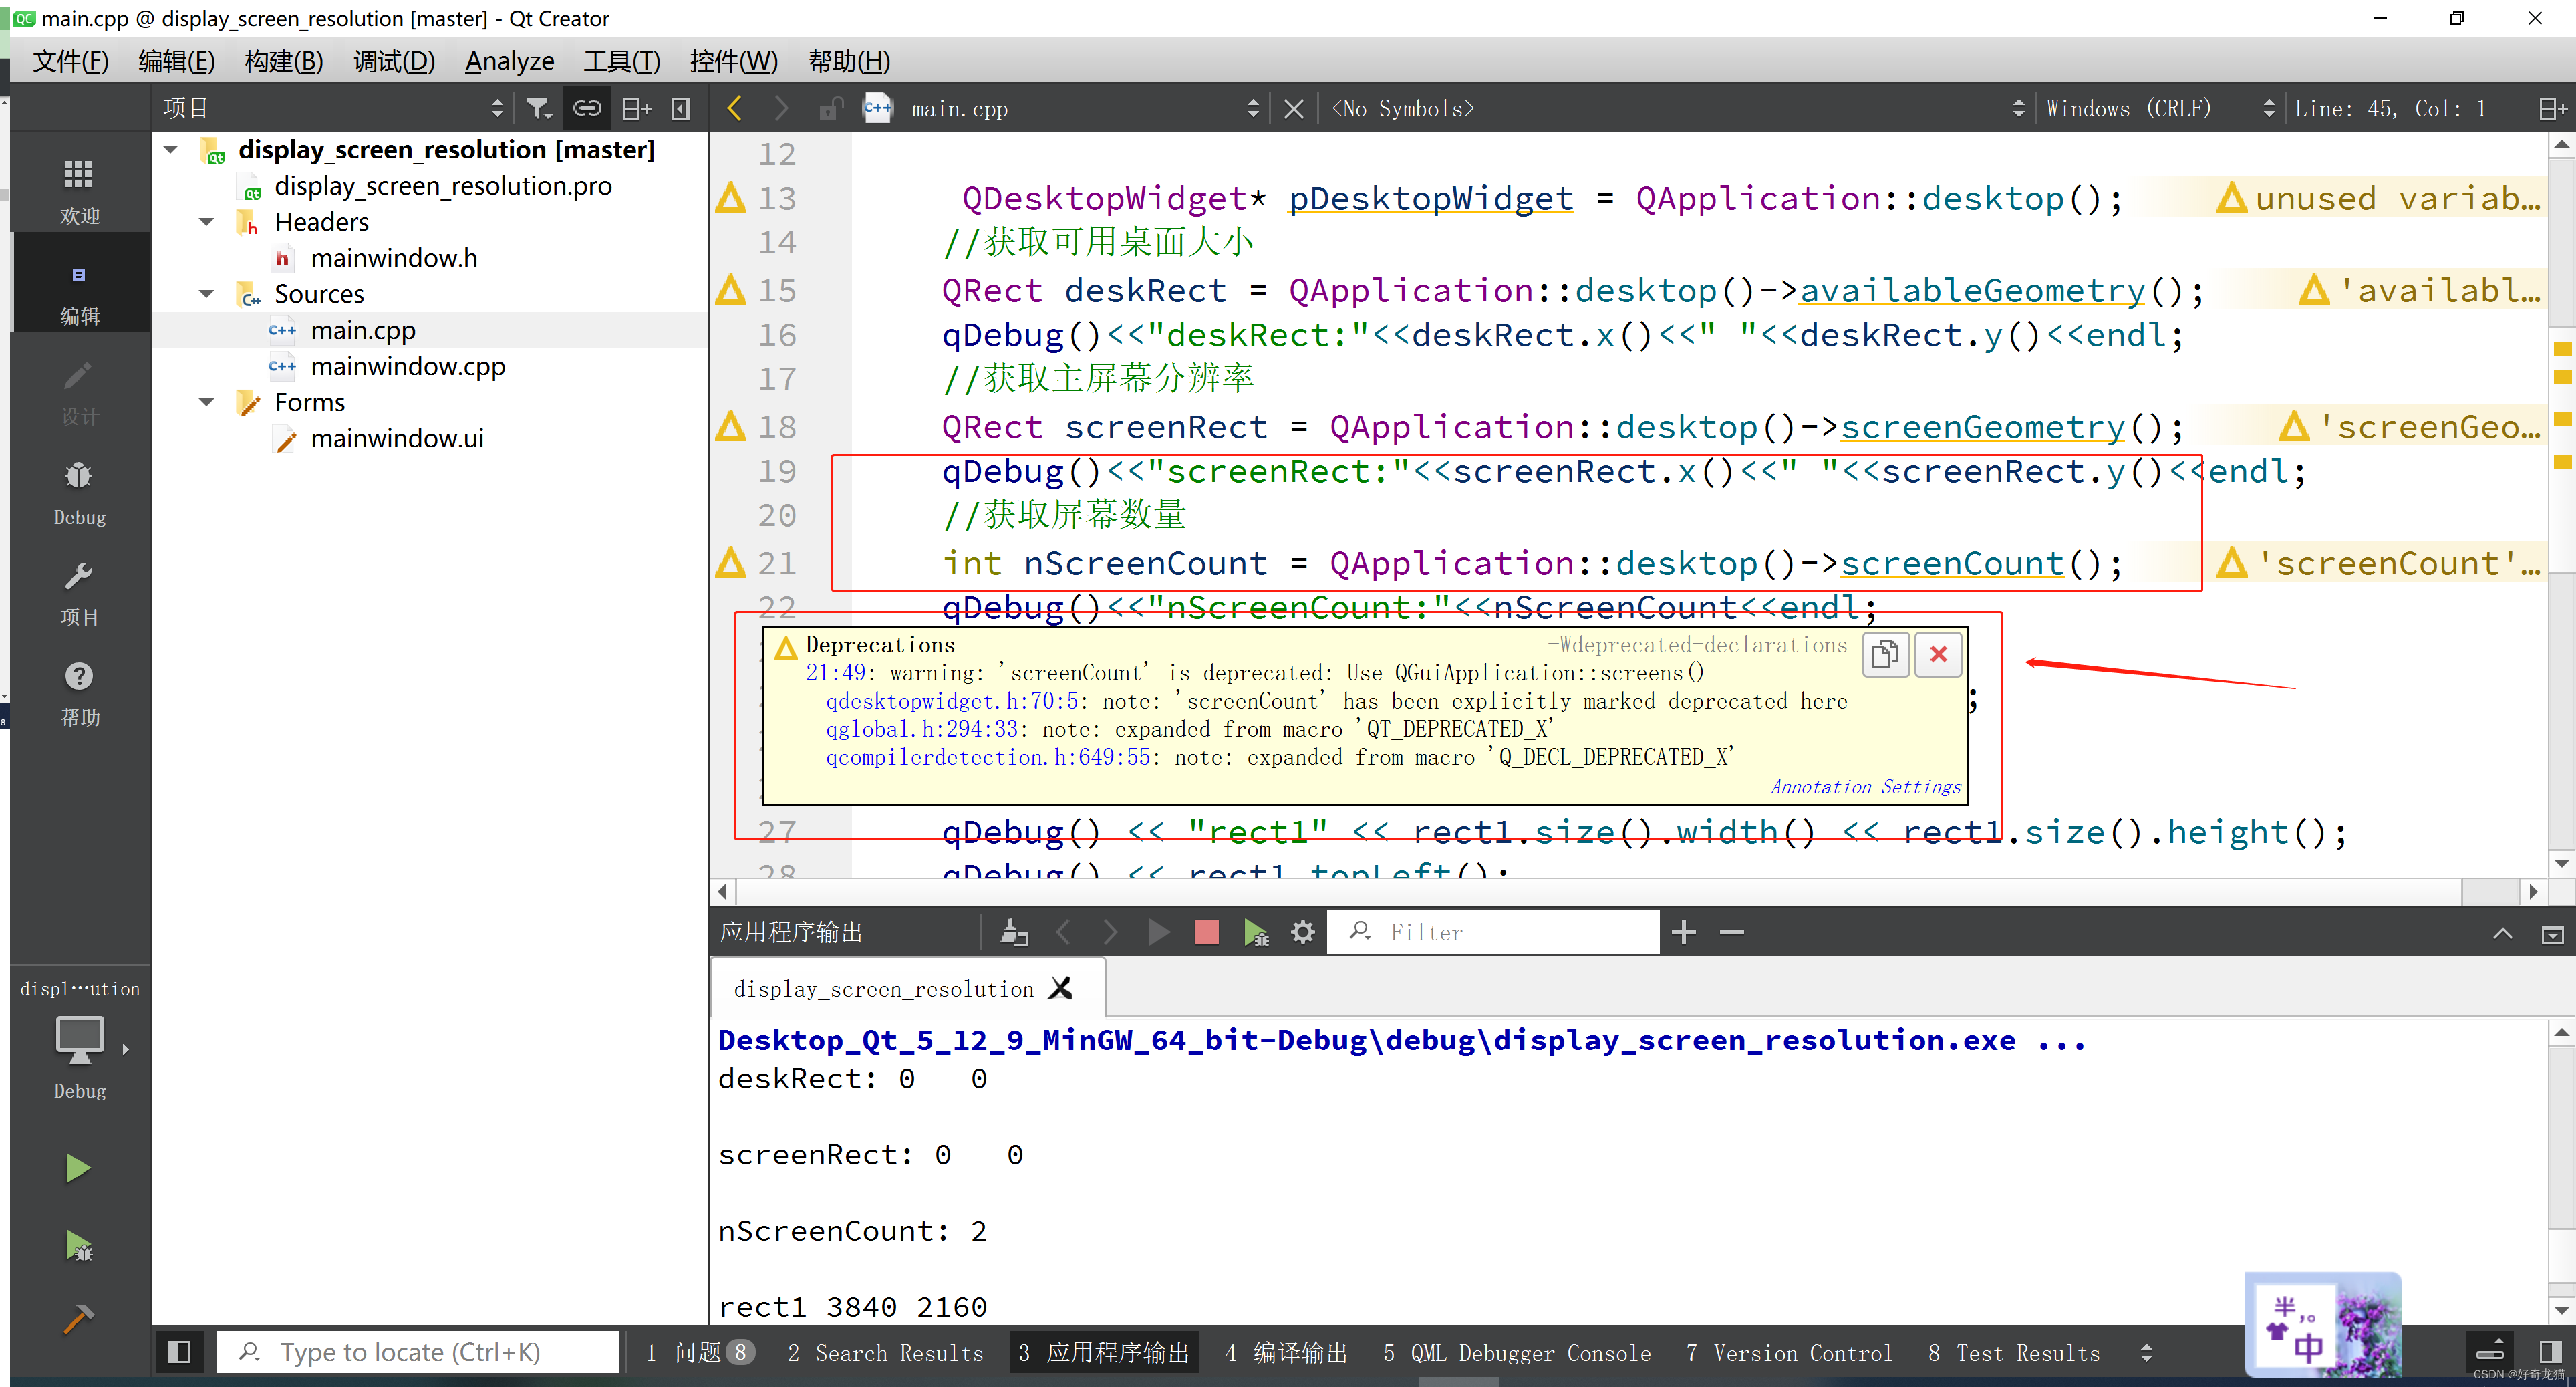Clear the application output pane
The height and width of the screenshot is (1387, 2576).
pos(1014,932)
